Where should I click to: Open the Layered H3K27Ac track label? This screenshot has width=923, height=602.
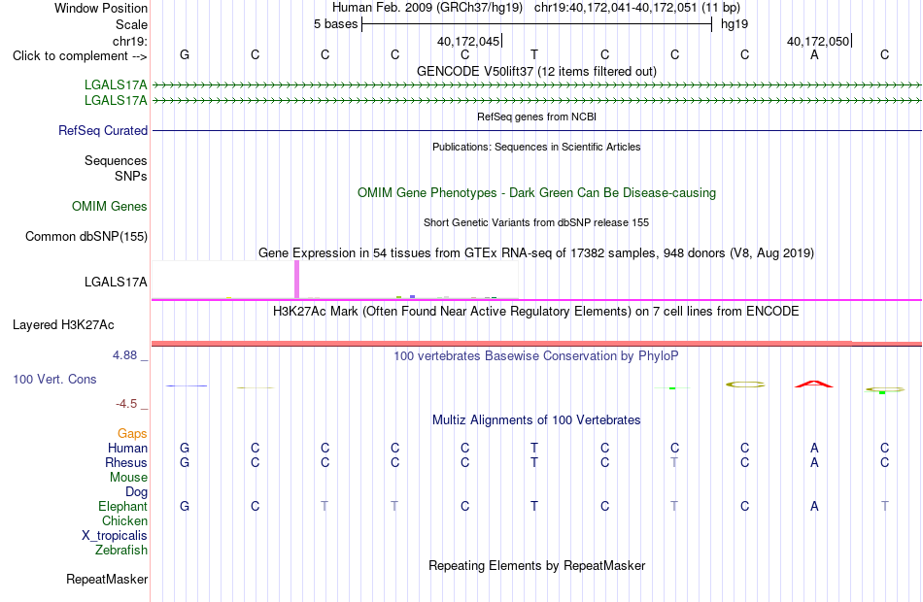[63, 325]
